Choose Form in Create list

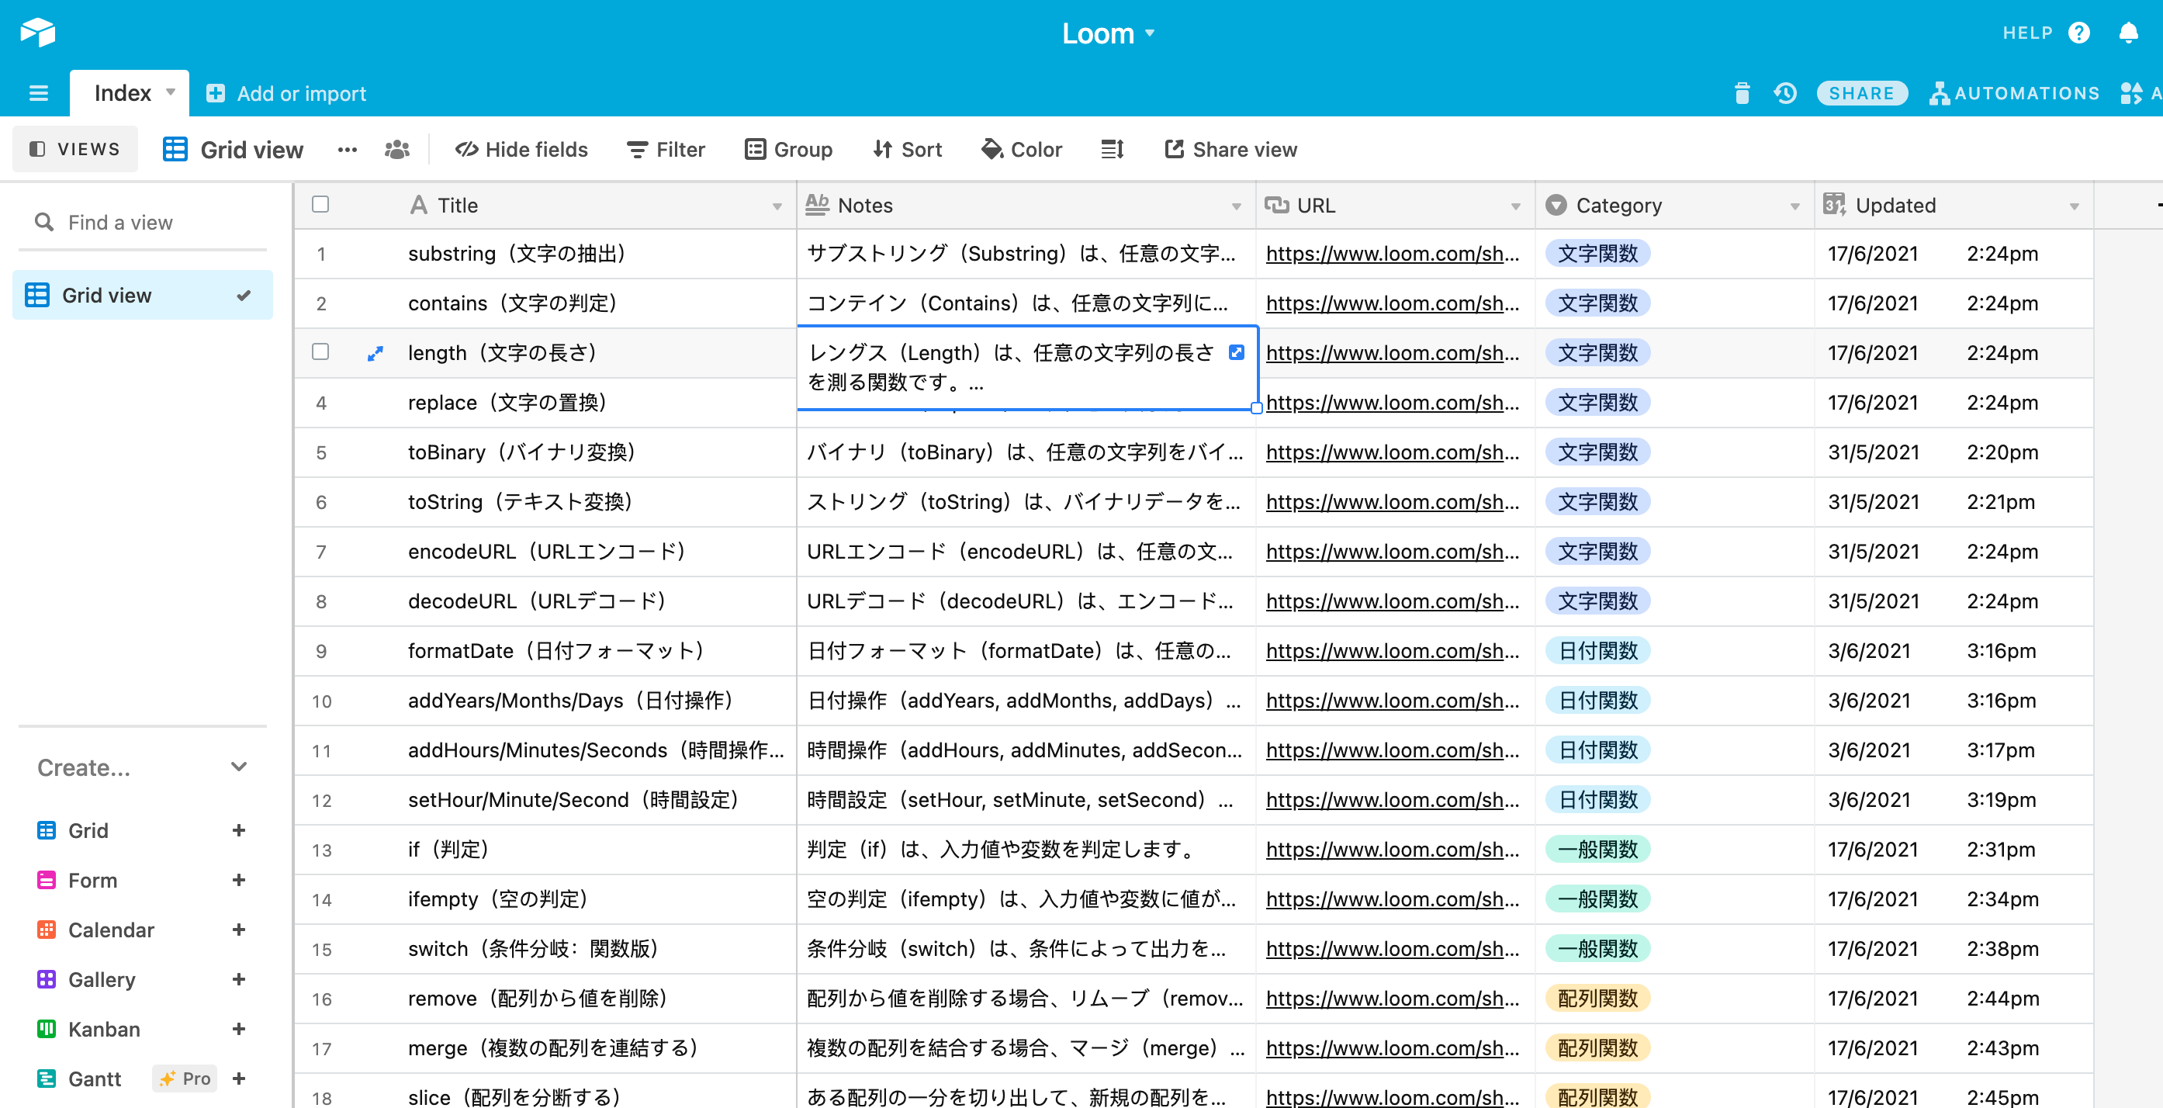(x=92, y=881)
